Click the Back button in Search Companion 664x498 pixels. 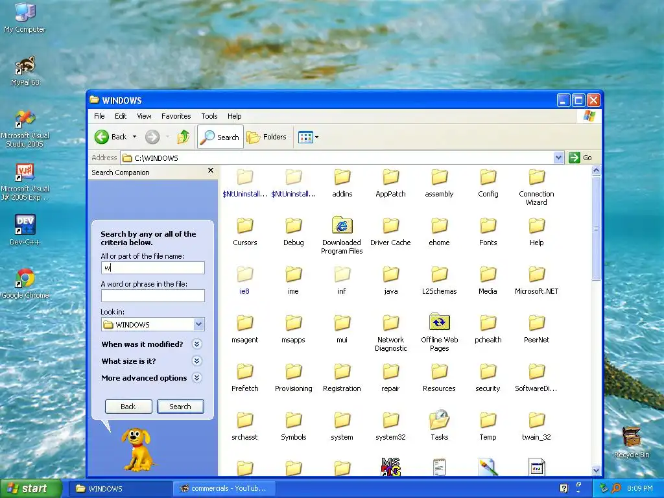click(128, 406)
